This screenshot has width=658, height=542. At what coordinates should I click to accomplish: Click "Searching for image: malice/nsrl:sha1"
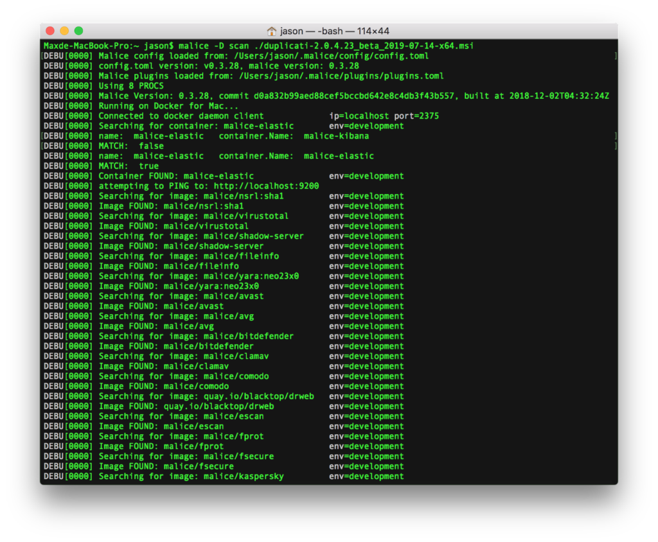[191, 197]
